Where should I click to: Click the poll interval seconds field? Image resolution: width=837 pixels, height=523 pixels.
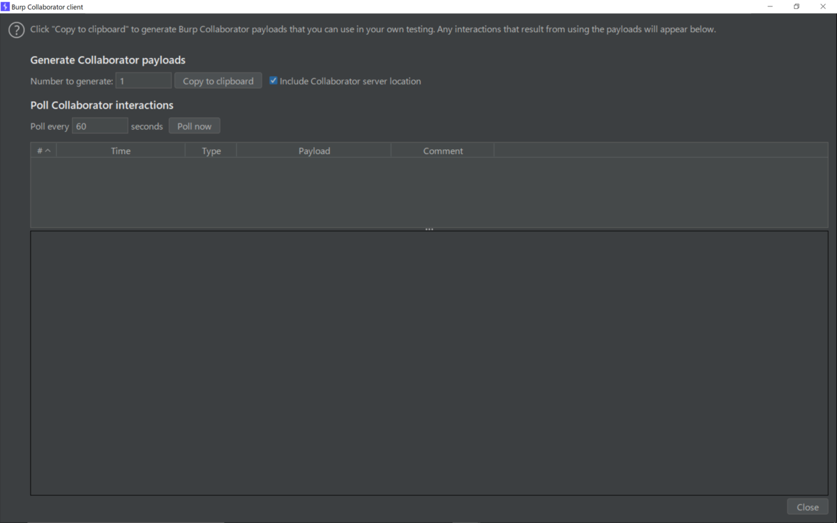point(100,126)
